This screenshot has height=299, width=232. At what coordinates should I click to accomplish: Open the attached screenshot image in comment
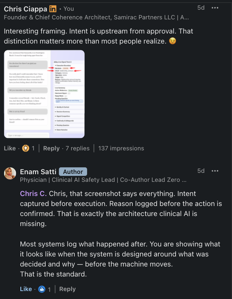[44, 94]
